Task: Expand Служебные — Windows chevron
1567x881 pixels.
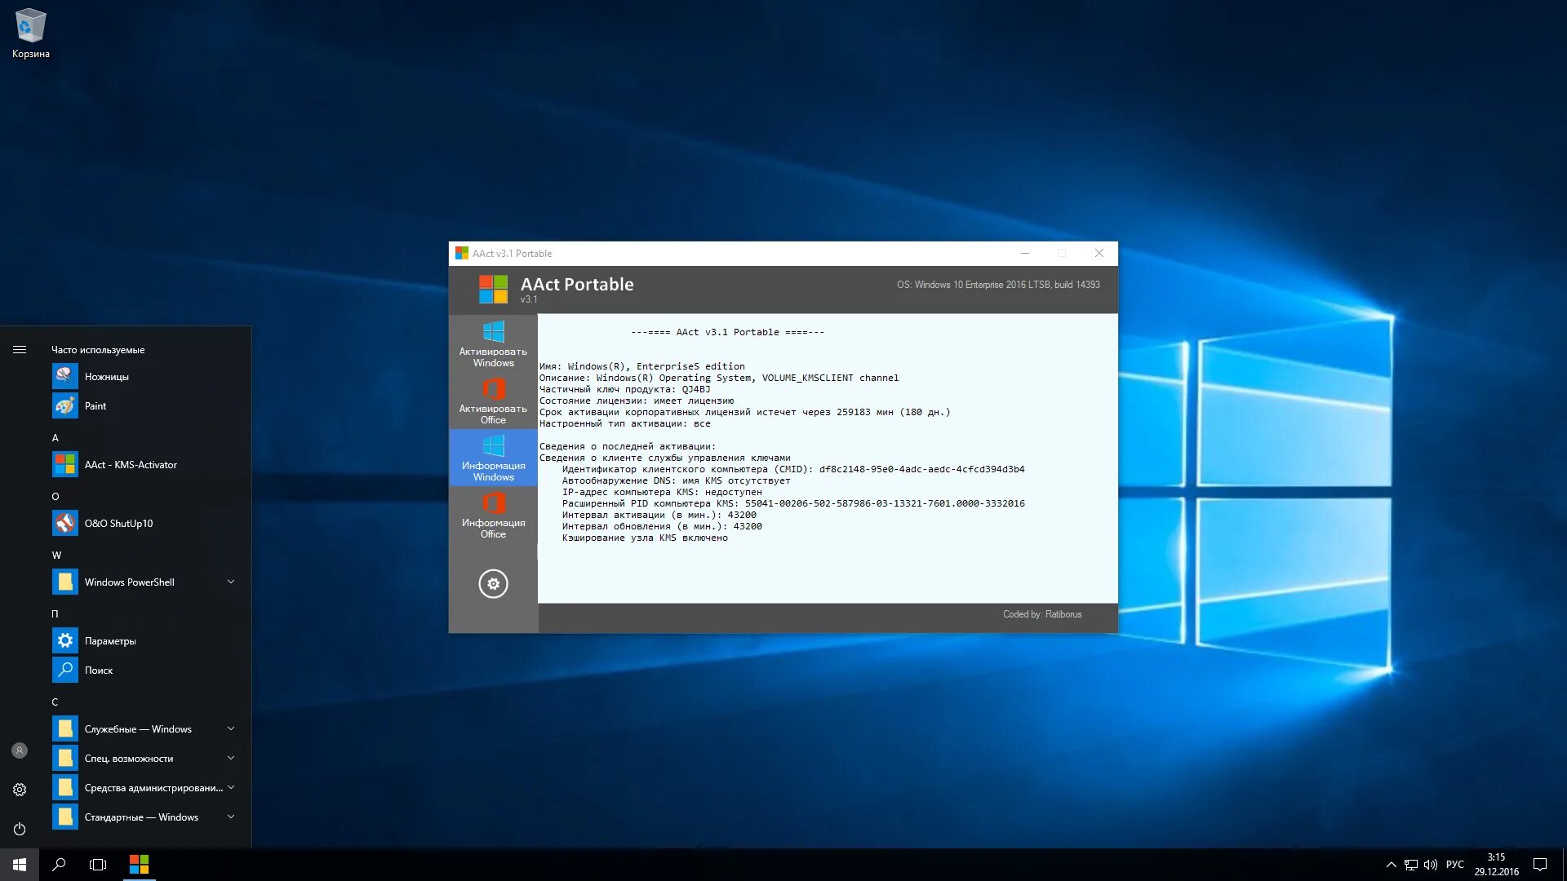Action: [231, 729]
